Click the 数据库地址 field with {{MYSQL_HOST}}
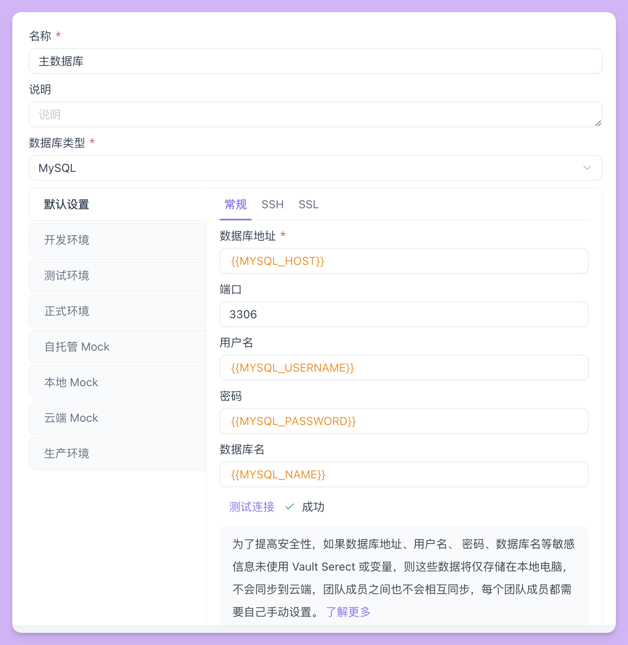Viewport: 628px width, 645px height. [x=404, y=261]
